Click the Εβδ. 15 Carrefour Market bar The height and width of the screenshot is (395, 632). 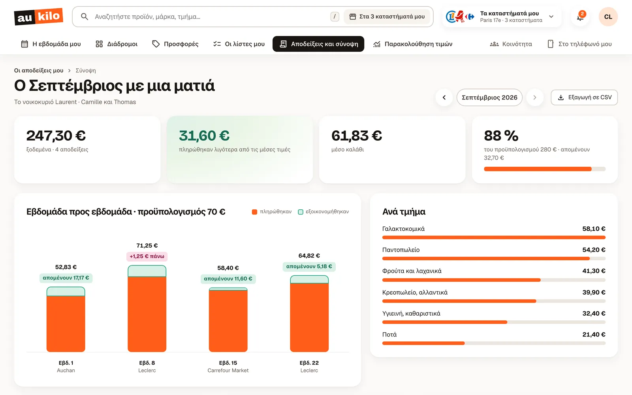pyautogui.click(x=228, y=320)
